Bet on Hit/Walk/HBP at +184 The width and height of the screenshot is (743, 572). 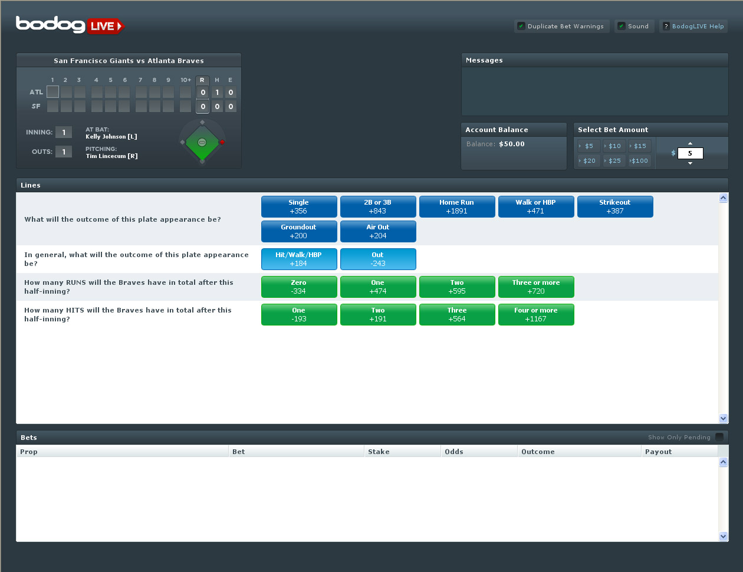click(x=299, y=259)
